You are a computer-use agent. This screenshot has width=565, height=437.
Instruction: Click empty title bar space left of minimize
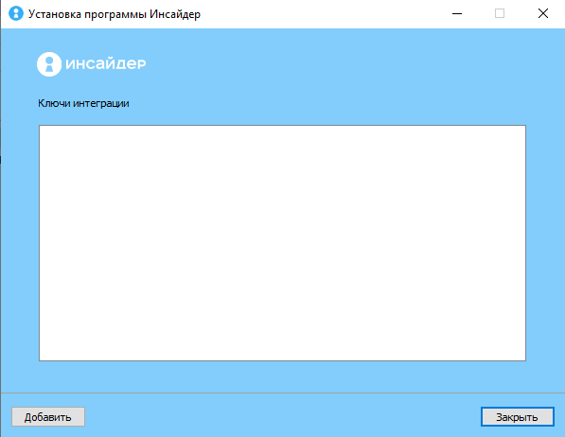pyautogui.click(x=325, y=13)
